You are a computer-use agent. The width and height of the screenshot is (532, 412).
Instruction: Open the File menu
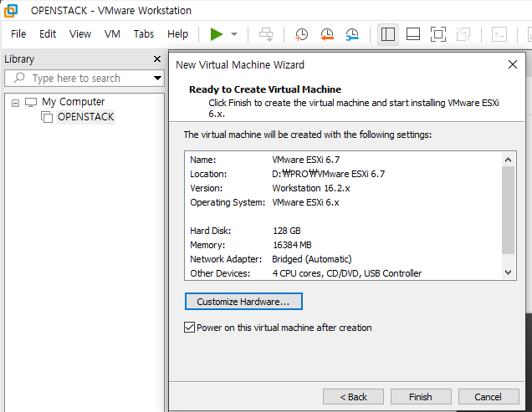(x=18, y=34)
